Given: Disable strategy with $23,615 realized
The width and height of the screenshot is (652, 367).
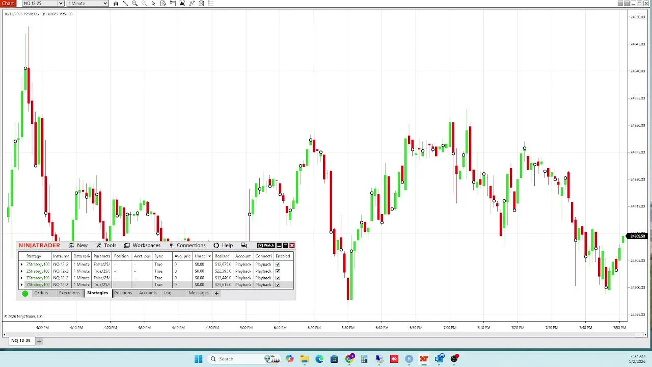Looking at the screenshot, I should click(278, 284).
